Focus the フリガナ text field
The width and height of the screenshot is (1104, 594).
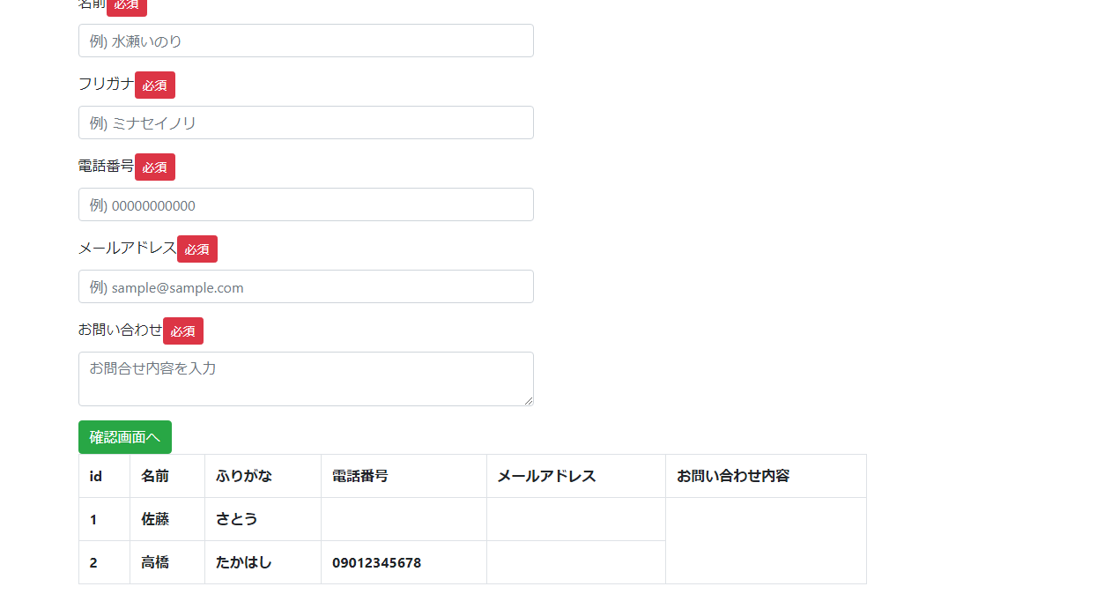306,123
